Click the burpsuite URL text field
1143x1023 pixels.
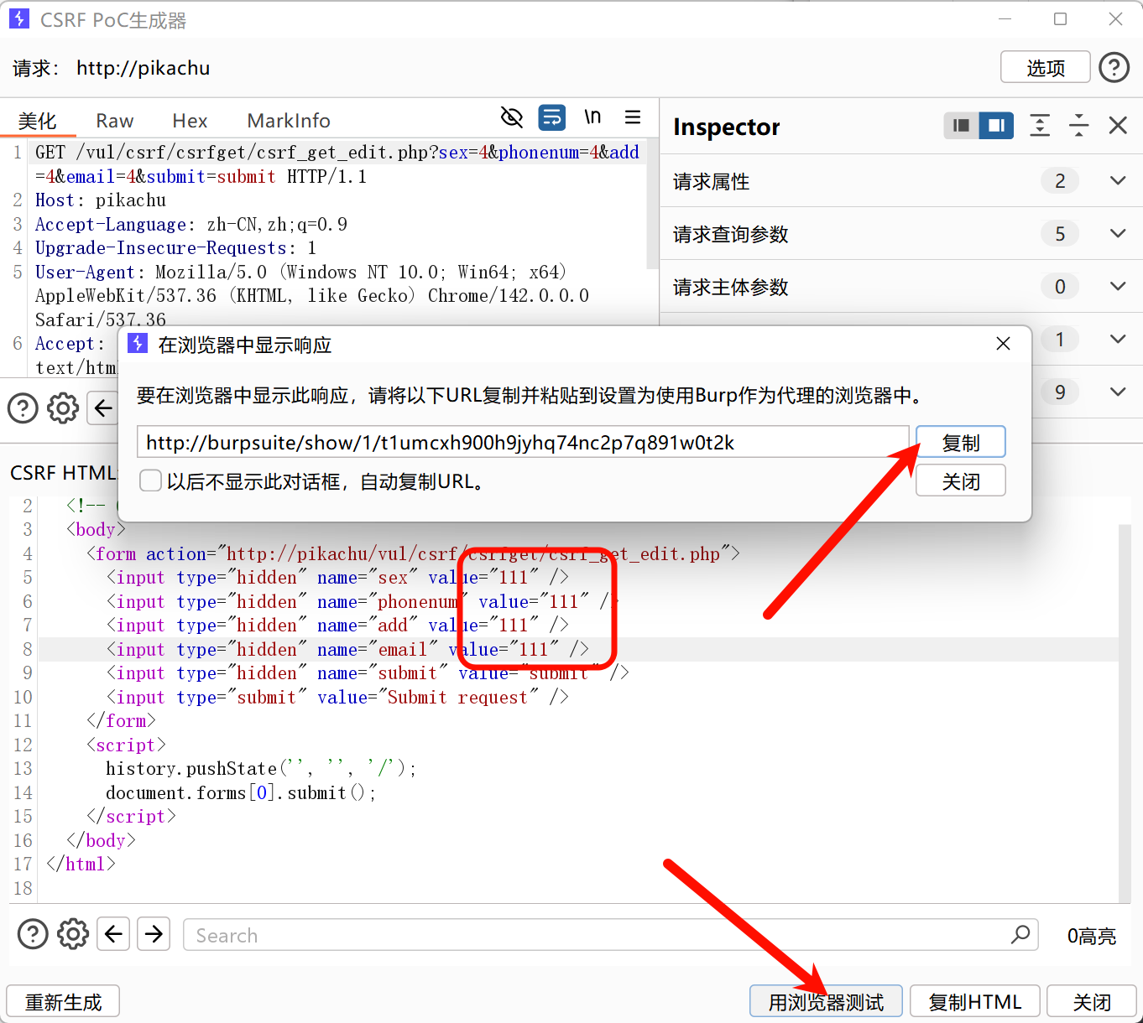click(523, 443)
